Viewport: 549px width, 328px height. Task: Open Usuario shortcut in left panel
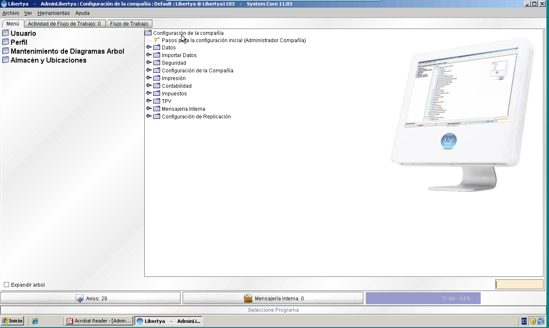(x=23, y=33)
